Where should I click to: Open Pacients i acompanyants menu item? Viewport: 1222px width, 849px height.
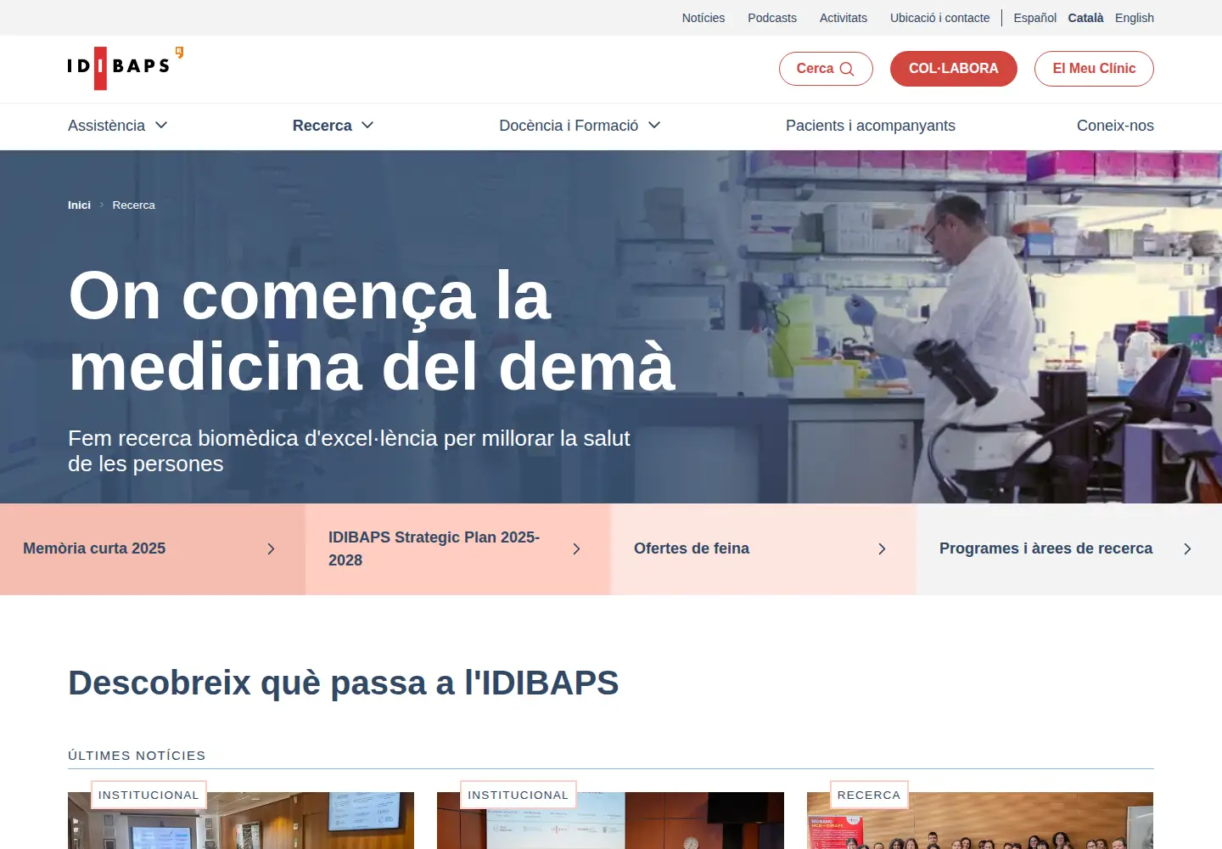pyautogui.click(x=871, y=126)
